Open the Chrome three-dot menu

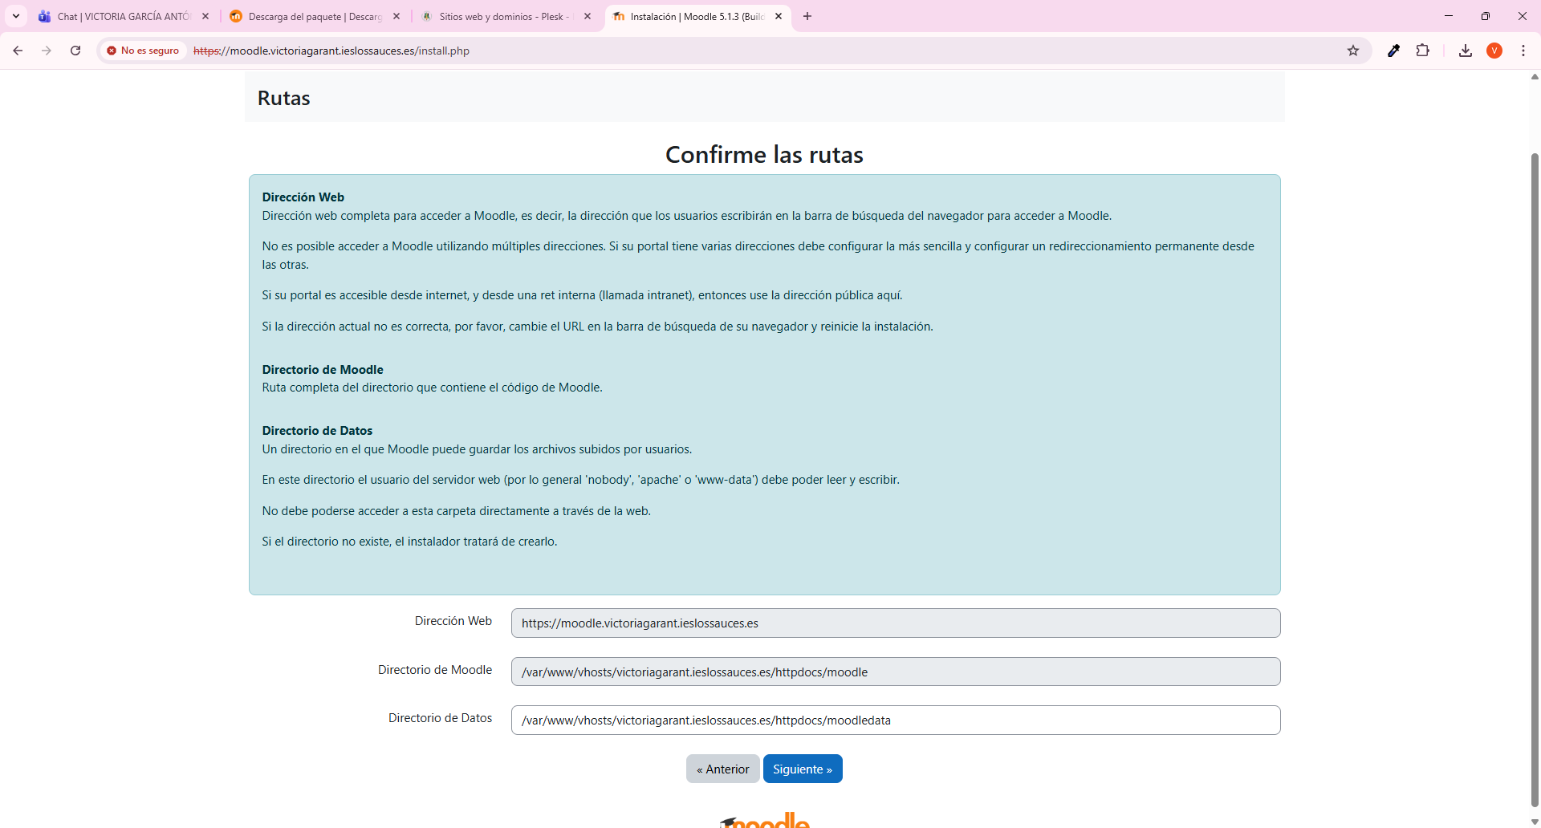point(1523,51)
